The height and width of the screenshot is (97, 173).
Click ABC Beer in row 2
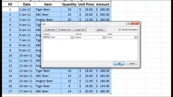point(48,15)
